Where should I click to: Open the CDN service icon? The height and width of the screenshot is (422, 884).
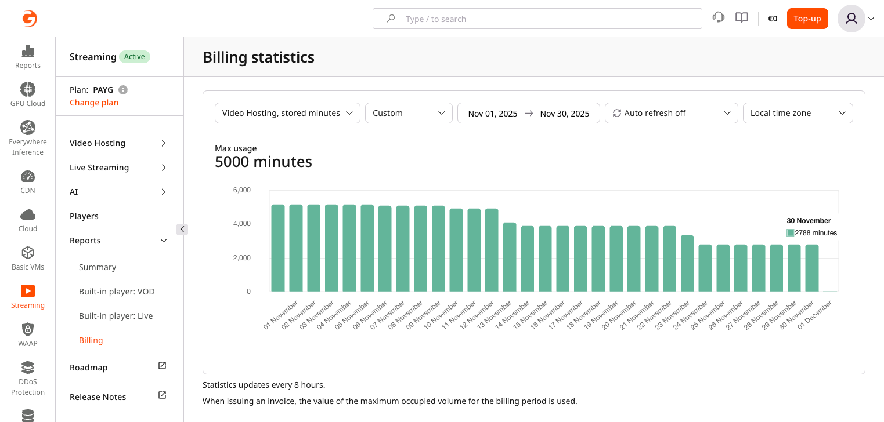[27, 181]
